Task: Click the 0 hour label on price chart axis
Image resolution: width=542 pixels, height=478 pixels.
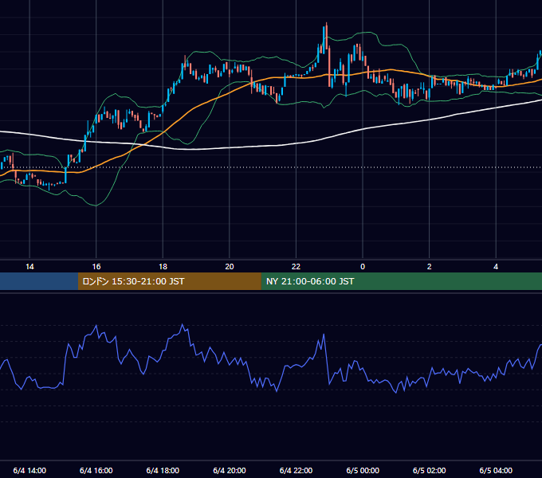Action: 363,267
